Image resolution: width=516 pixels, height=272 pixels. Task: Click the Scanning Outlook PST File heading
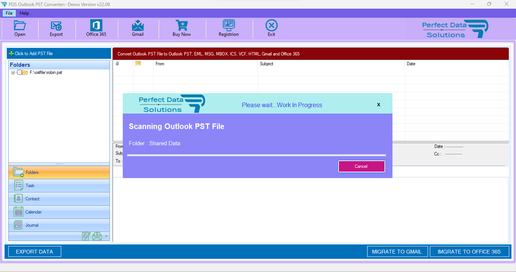pyautogui.click(x=176, y=126)
